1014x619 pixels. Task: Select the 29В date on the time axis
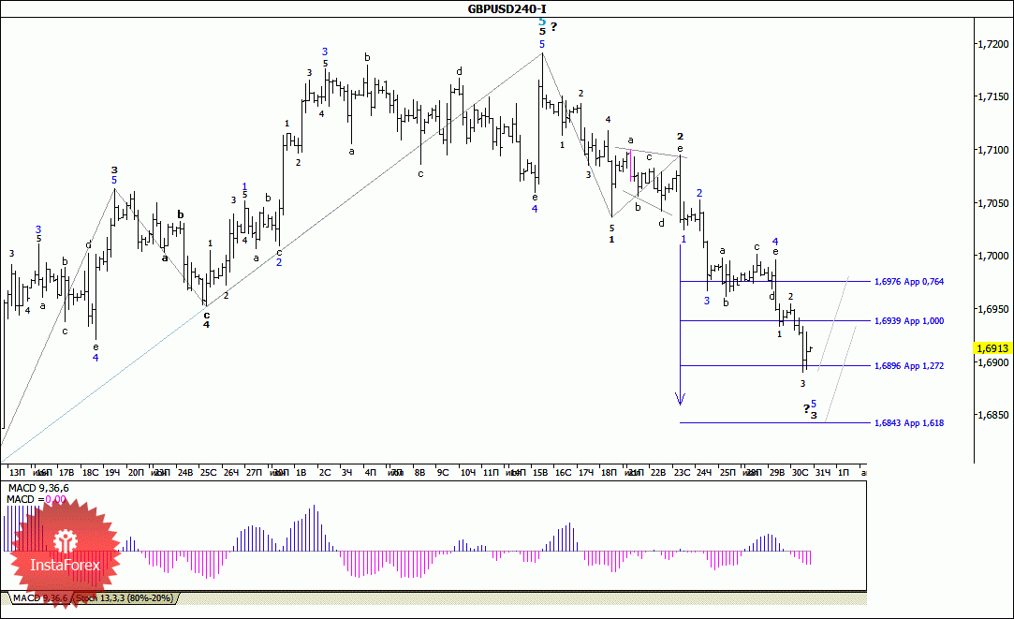(777, 473)
